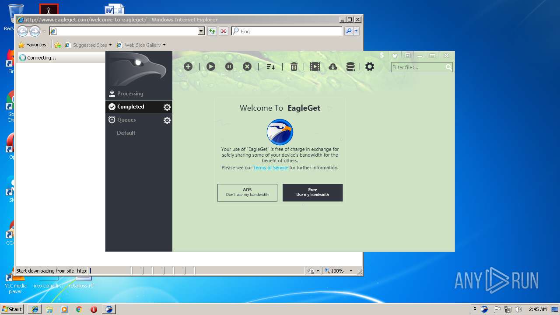Open Windows Explorer folder from the taskbar

(x=49, y=309)
